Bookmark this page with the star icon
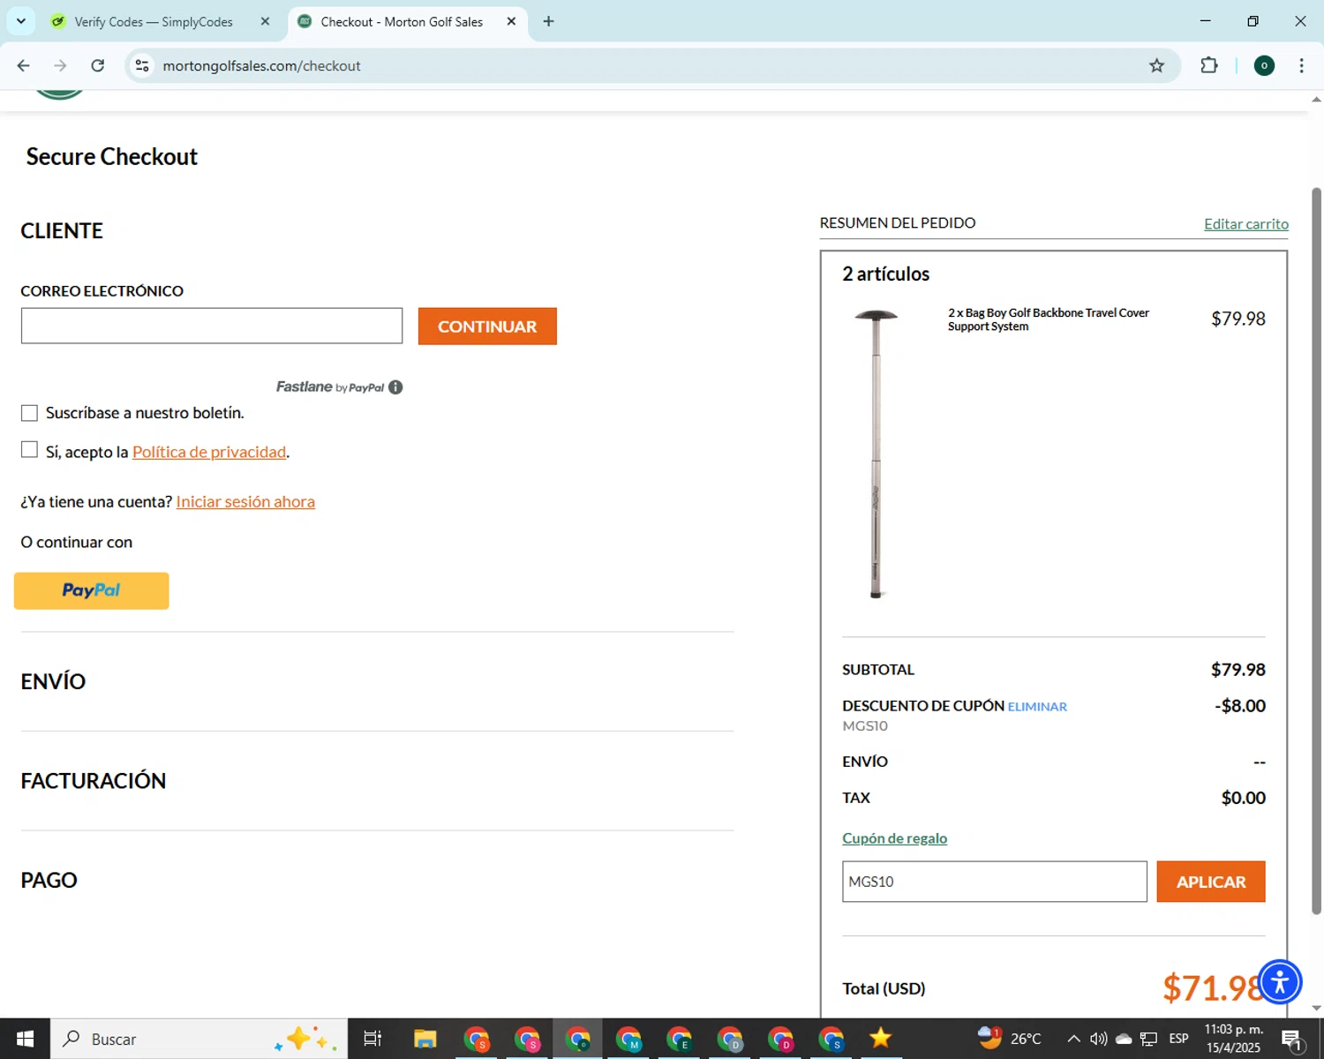 (x=1156, y=65)
